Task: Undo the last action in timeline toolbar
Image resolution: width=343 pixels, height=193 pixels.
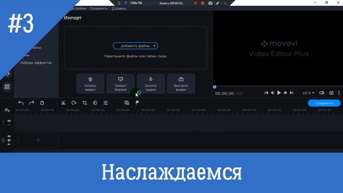Action: [x=21, y=103]
